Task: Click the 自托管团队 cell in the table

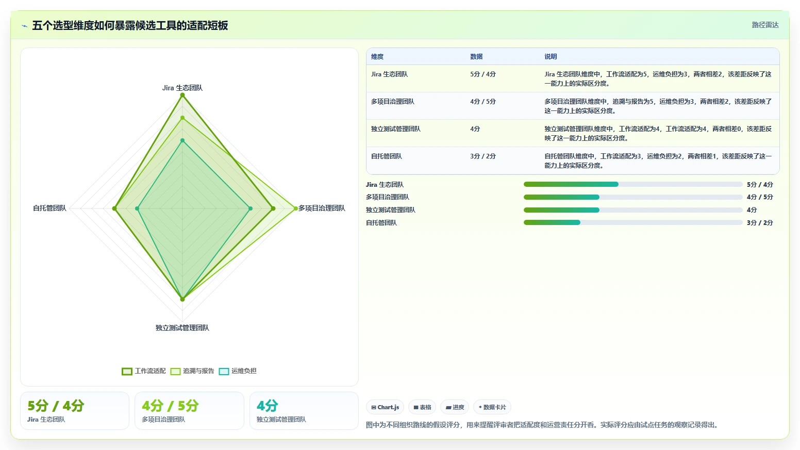Action: tap(387, 156)
